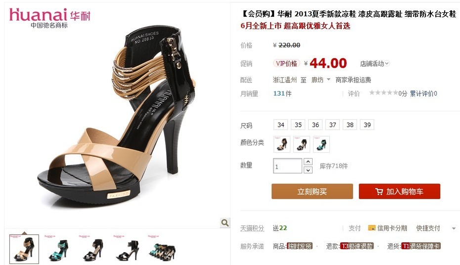
Task: Click the magnifier zoom icon on product image
Action: tap(225, 223)
